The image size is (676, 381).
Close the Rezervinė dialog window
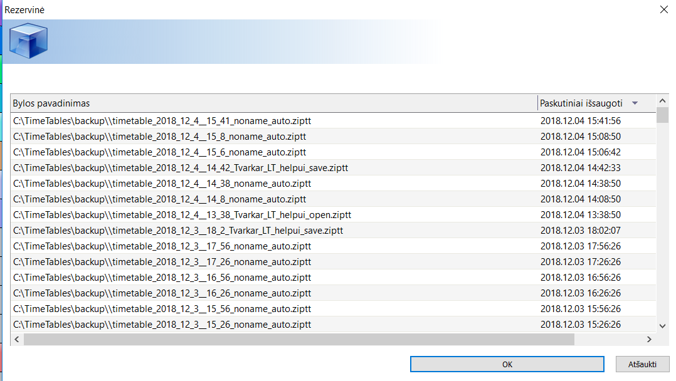click(x=664, y=9)
